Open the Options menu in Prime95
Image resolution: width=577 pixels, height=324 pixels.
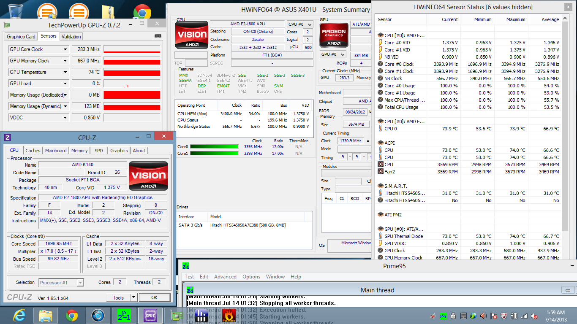coord(251,277)
